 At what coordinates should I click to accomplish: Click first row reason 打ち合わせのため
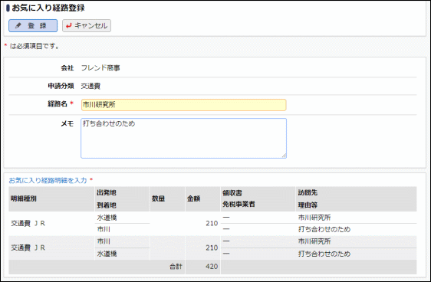click(x=324, y=229)
